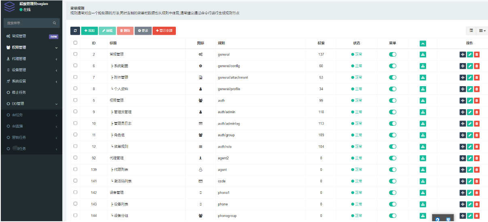Disable the menu switch for the agent2 row
Viewport: 488px width, 222px height.
tap(393, 158)
